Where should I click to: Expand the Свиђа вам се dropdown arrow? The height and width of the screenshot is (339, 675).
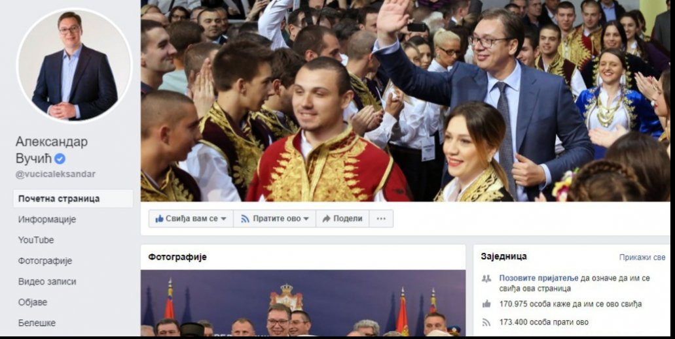pyautogui.click(x=223, y=219)
